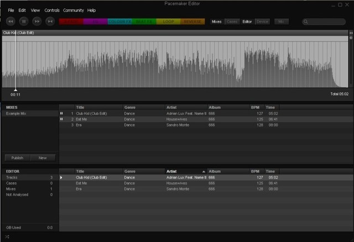Image resolution: width=354 pixels, height=242 pixels.
Task: Activate the COLOUR FX button
Action: click(x=119, y=22)
